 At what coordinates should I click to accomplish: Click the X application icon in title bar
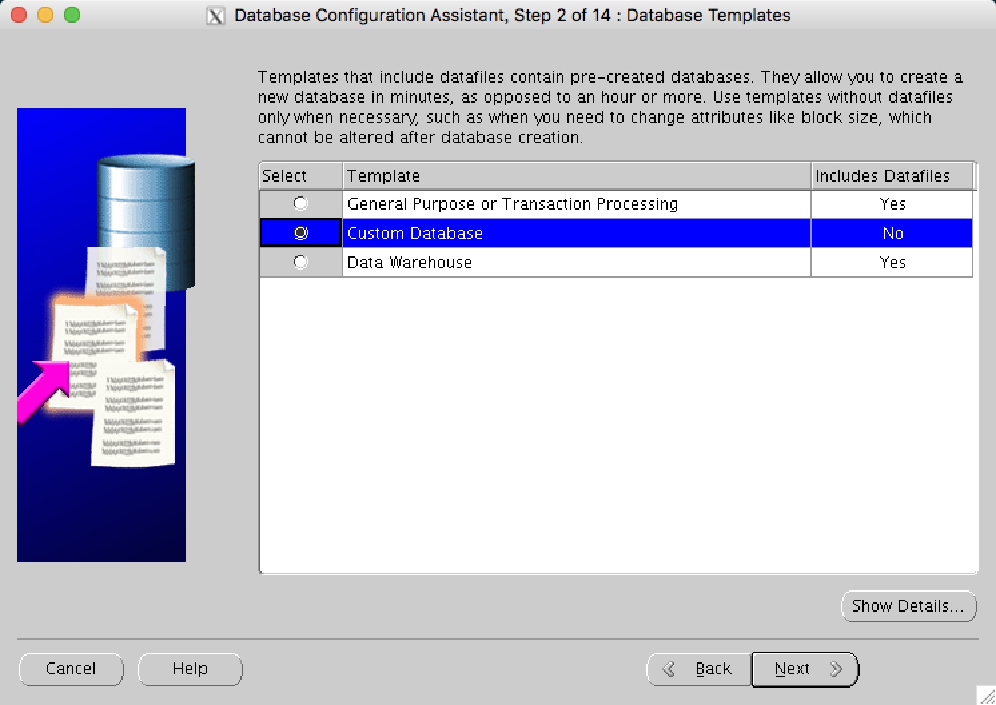tap(215, 15)
